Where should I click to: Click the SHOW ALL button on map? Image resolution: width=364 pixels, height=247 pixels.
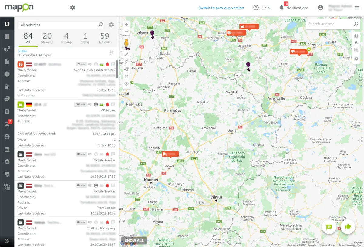pyautogui.click(x=134, y=241)
